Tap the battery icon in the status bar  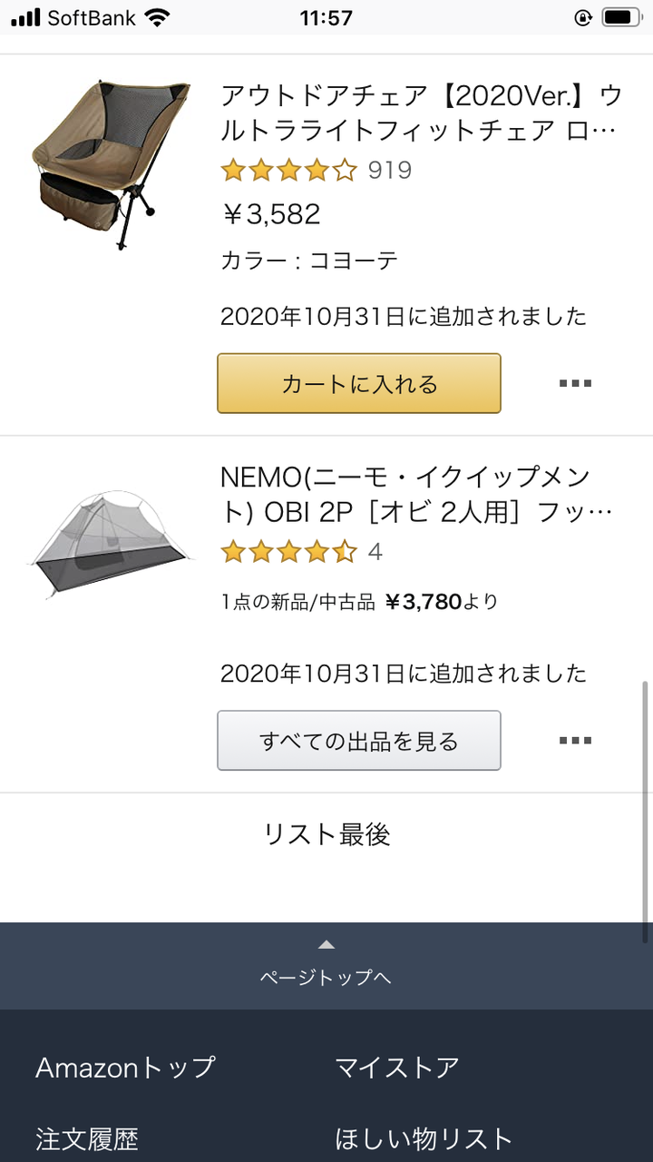click(622, 17)
